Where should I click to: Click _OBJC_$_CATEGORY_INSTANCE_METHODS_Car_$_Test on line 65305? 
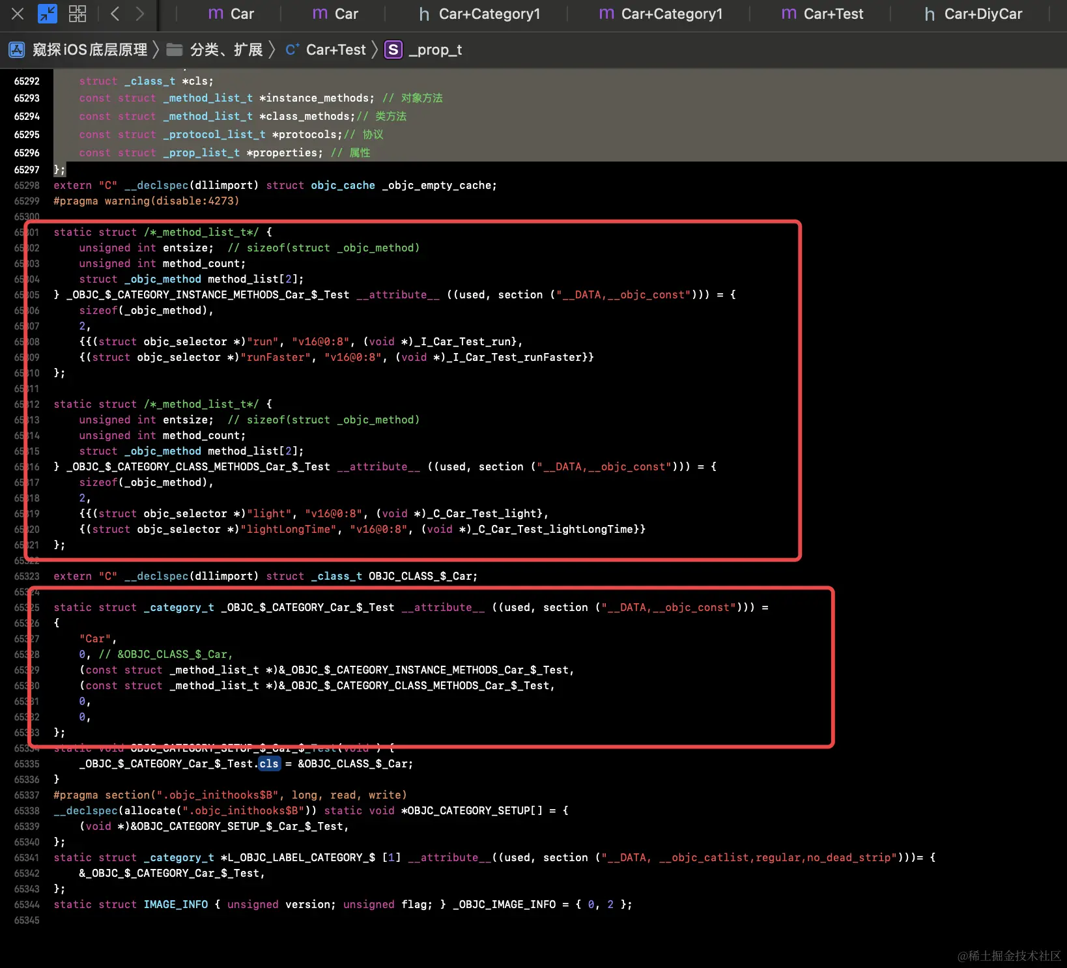pos(208,295)
